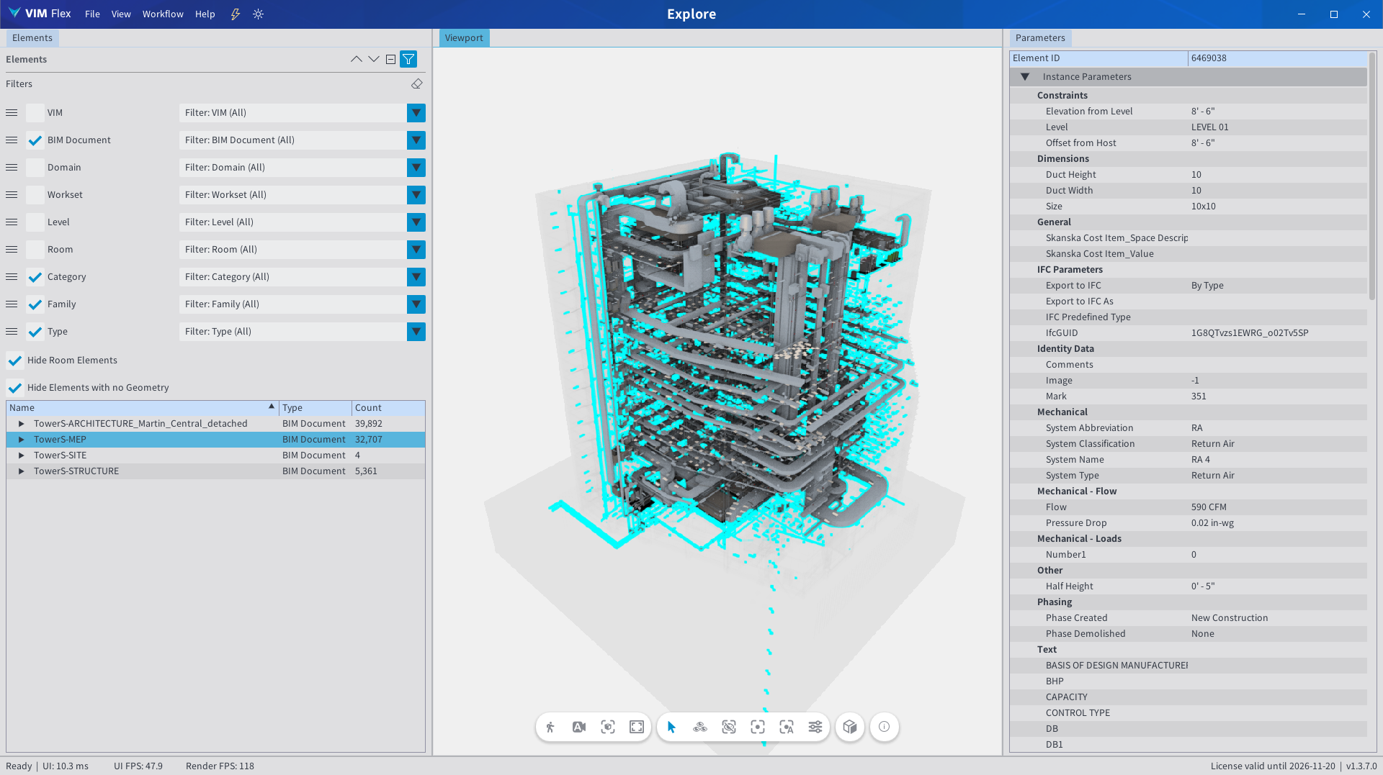
Task: Open viewport settings sliders icon
Action: point(815,727)
